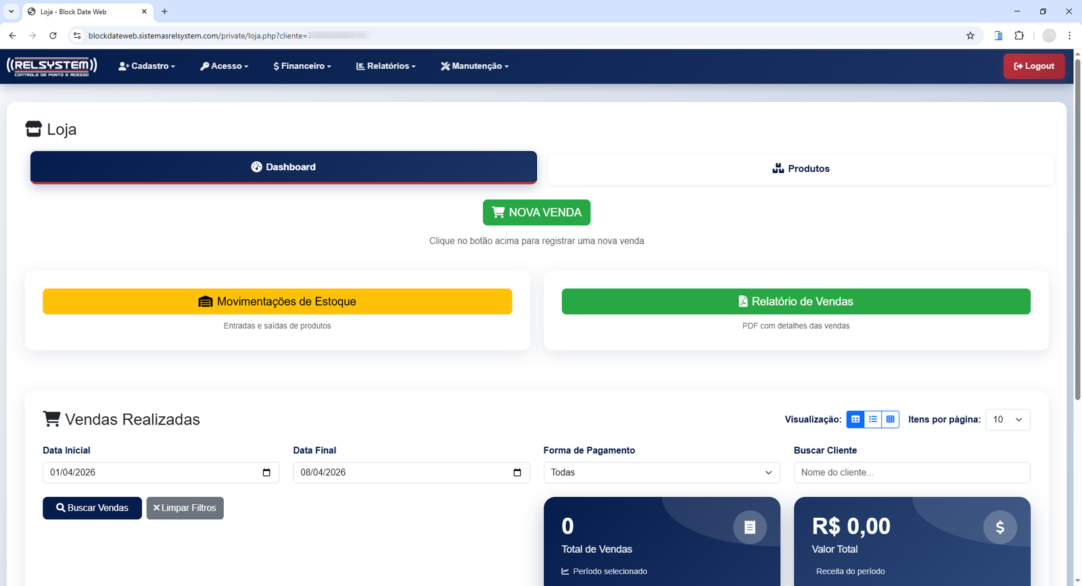Click the page vertical scrollbar
The height and width of the screenshot is (586, 1082).
click(x=1077, y=230)
